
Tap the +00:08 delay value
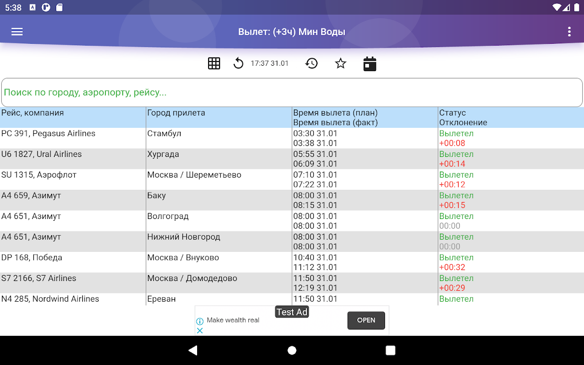(452, 143)
